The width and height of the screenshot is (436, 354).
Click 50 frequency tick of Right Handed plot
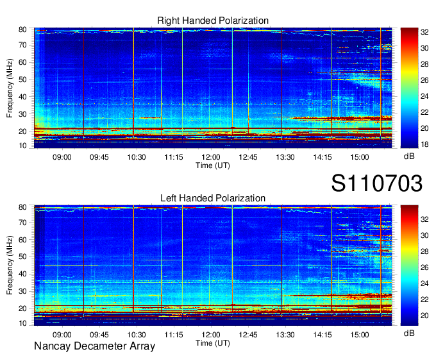[22, 80]
